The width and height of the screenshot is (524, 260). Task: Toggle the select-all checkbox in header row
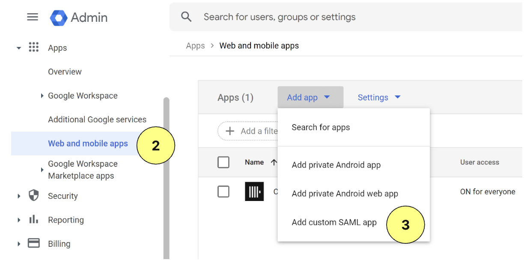223,162
